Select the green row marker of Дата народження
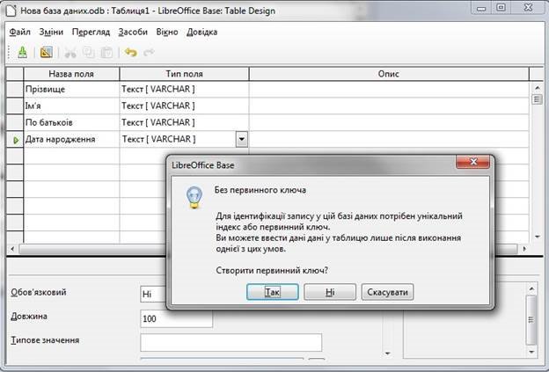This screenshot has width=549, height=372. tap(16, 140)
